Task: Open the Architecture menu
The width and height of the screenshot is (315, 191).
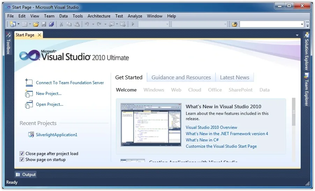Action: (99, 16)
